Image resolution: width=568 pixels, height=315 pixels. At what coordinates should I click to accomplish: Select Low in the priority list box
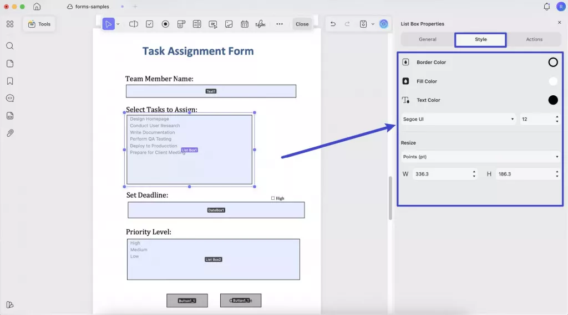[x=134, y=256]
